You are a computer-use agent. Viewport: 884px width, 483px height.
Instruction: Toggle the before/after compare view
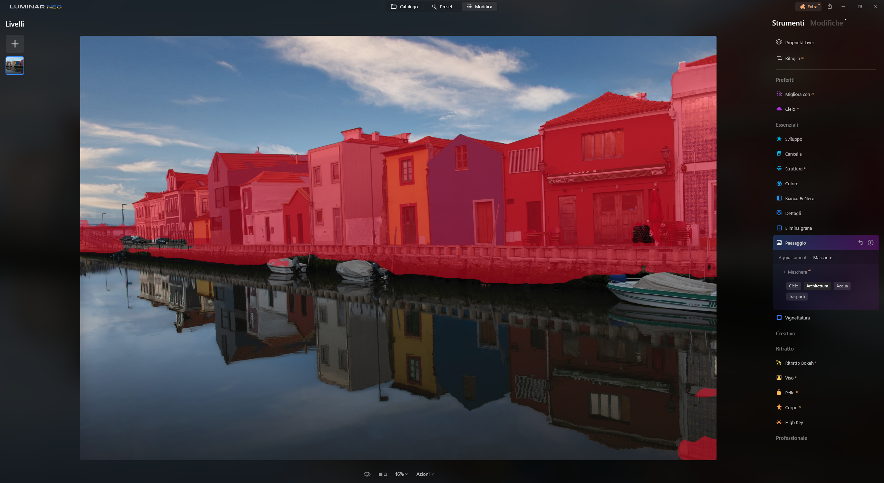pyautogui.click(x=383, y=474)
